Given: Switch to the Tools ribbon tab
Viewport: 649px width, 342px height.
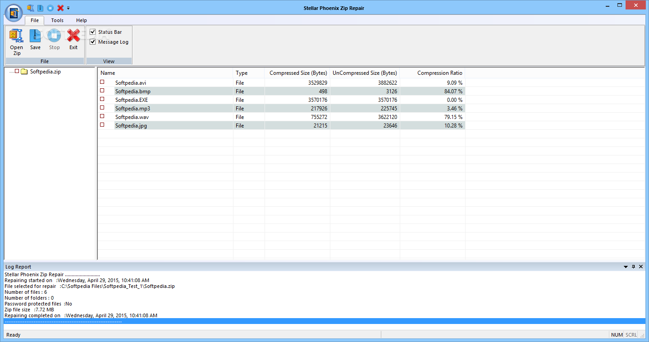Looking at the screenshot, I should [57, 20].
